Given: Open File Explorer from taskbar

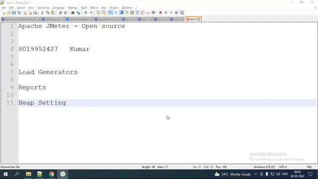Looking at the screenshot, I should click(x=28, y=174).
